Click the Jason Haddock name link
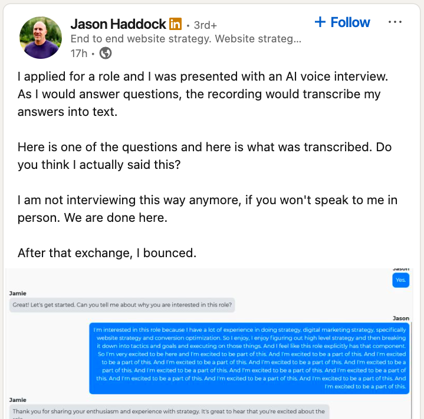 118,24
